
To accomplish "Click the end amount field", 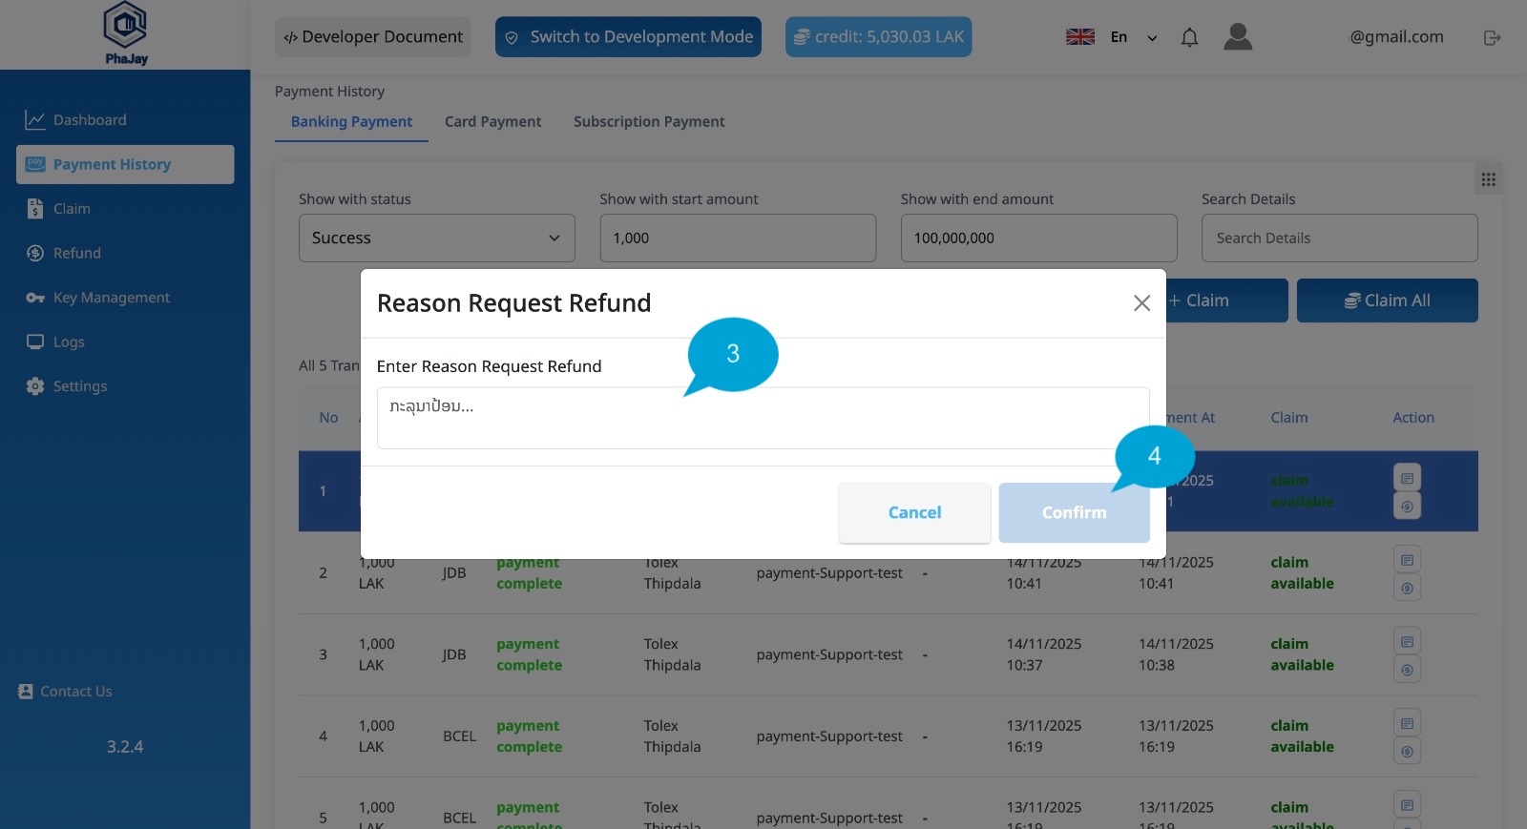I will click(1038, 238).
